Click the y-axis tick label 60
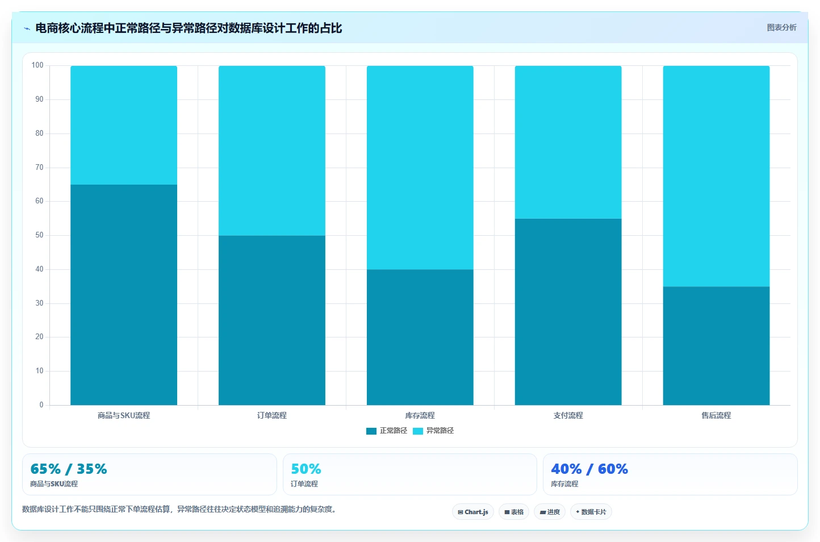The image size is (820, 542). (39, 201)
